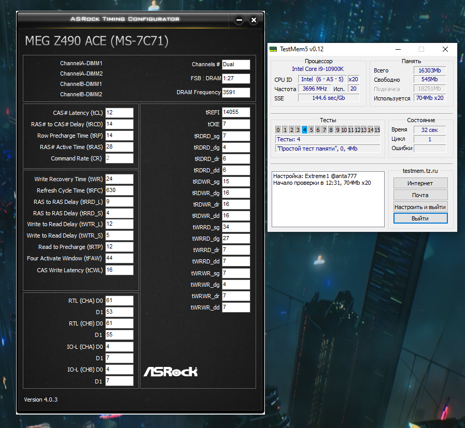Click the tWRRD_dg value field showing 27
Viewport: 465px width, 428px height.
tap(236, 239)
